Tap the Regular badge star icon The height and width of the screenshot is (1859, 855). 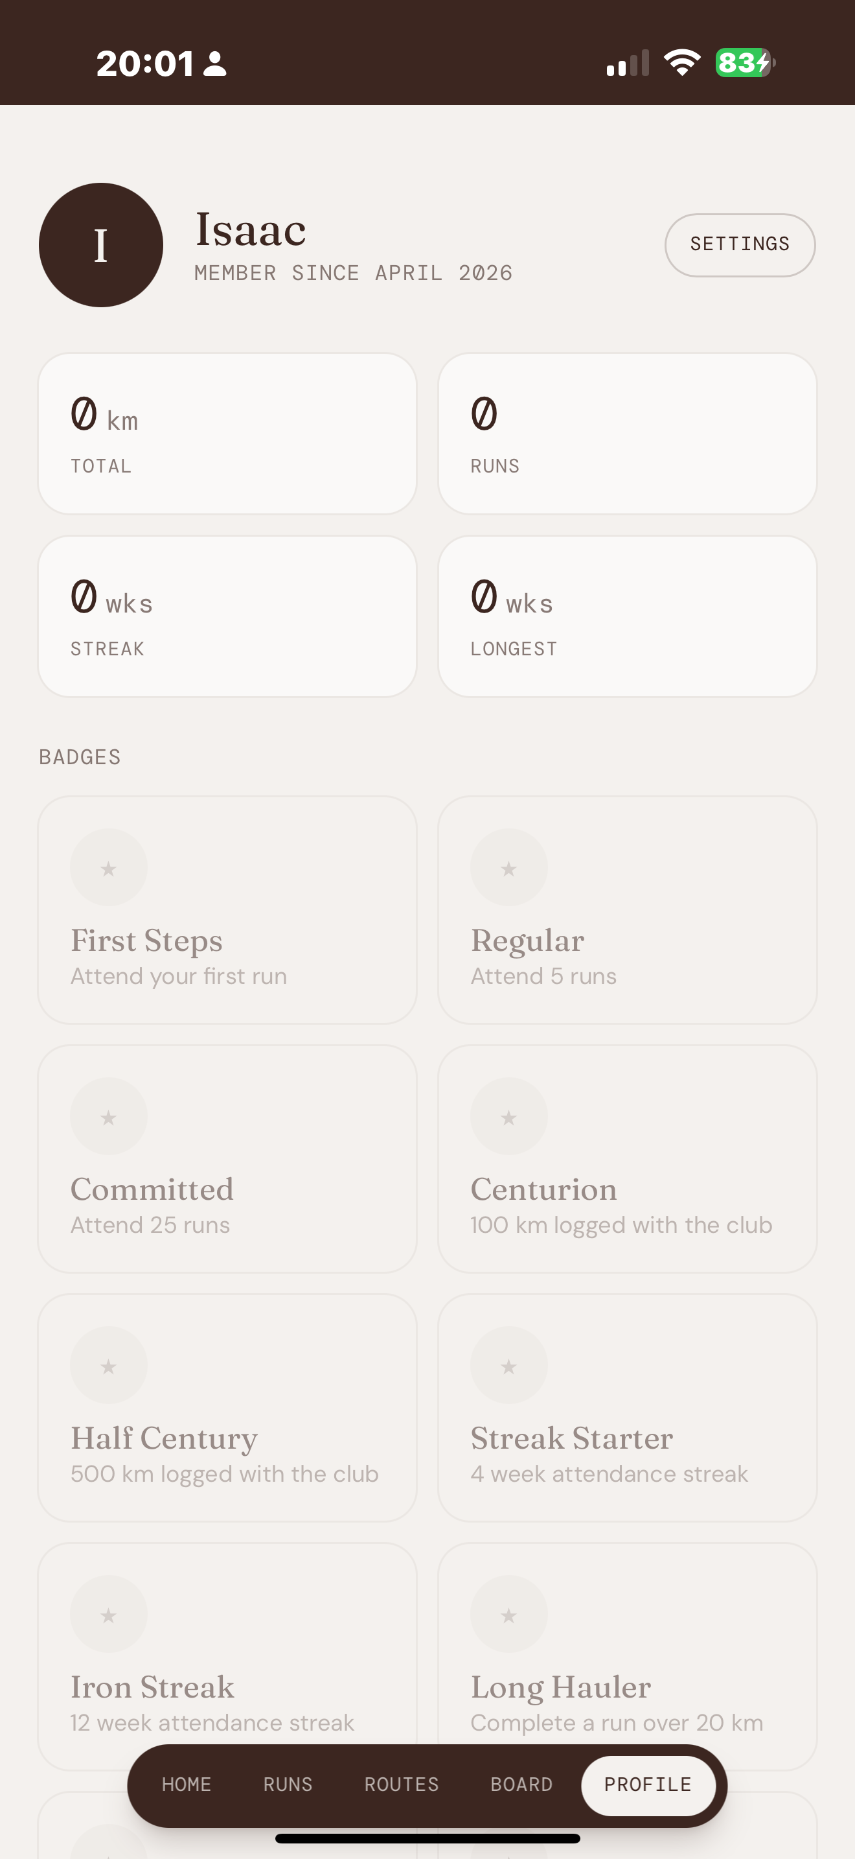coord(509,867)
